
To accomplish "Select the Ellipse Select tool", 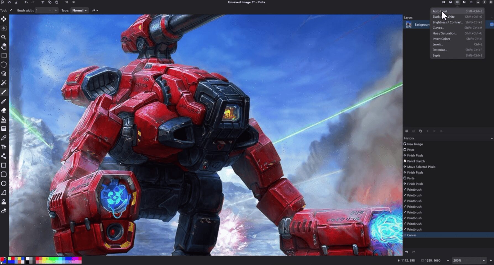I will point(4,65).
